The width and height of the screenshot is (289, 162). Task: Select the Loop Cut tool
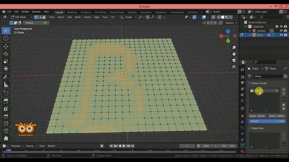coord(6,124)
